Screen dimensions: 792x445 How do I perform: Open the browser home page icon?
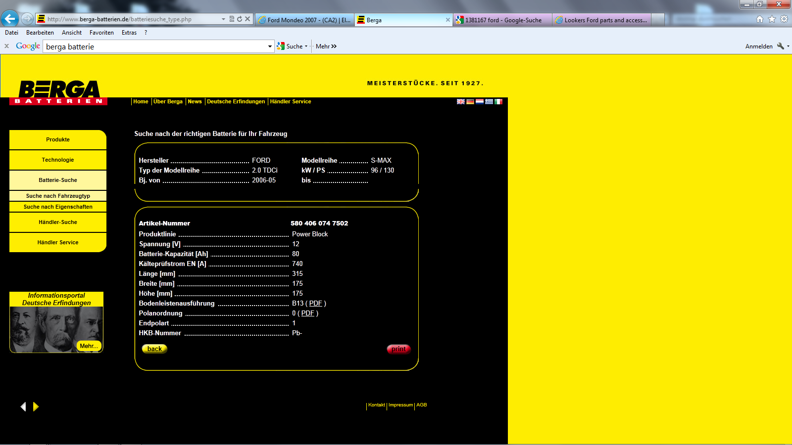pyautogui.click(x=760, y=19)
